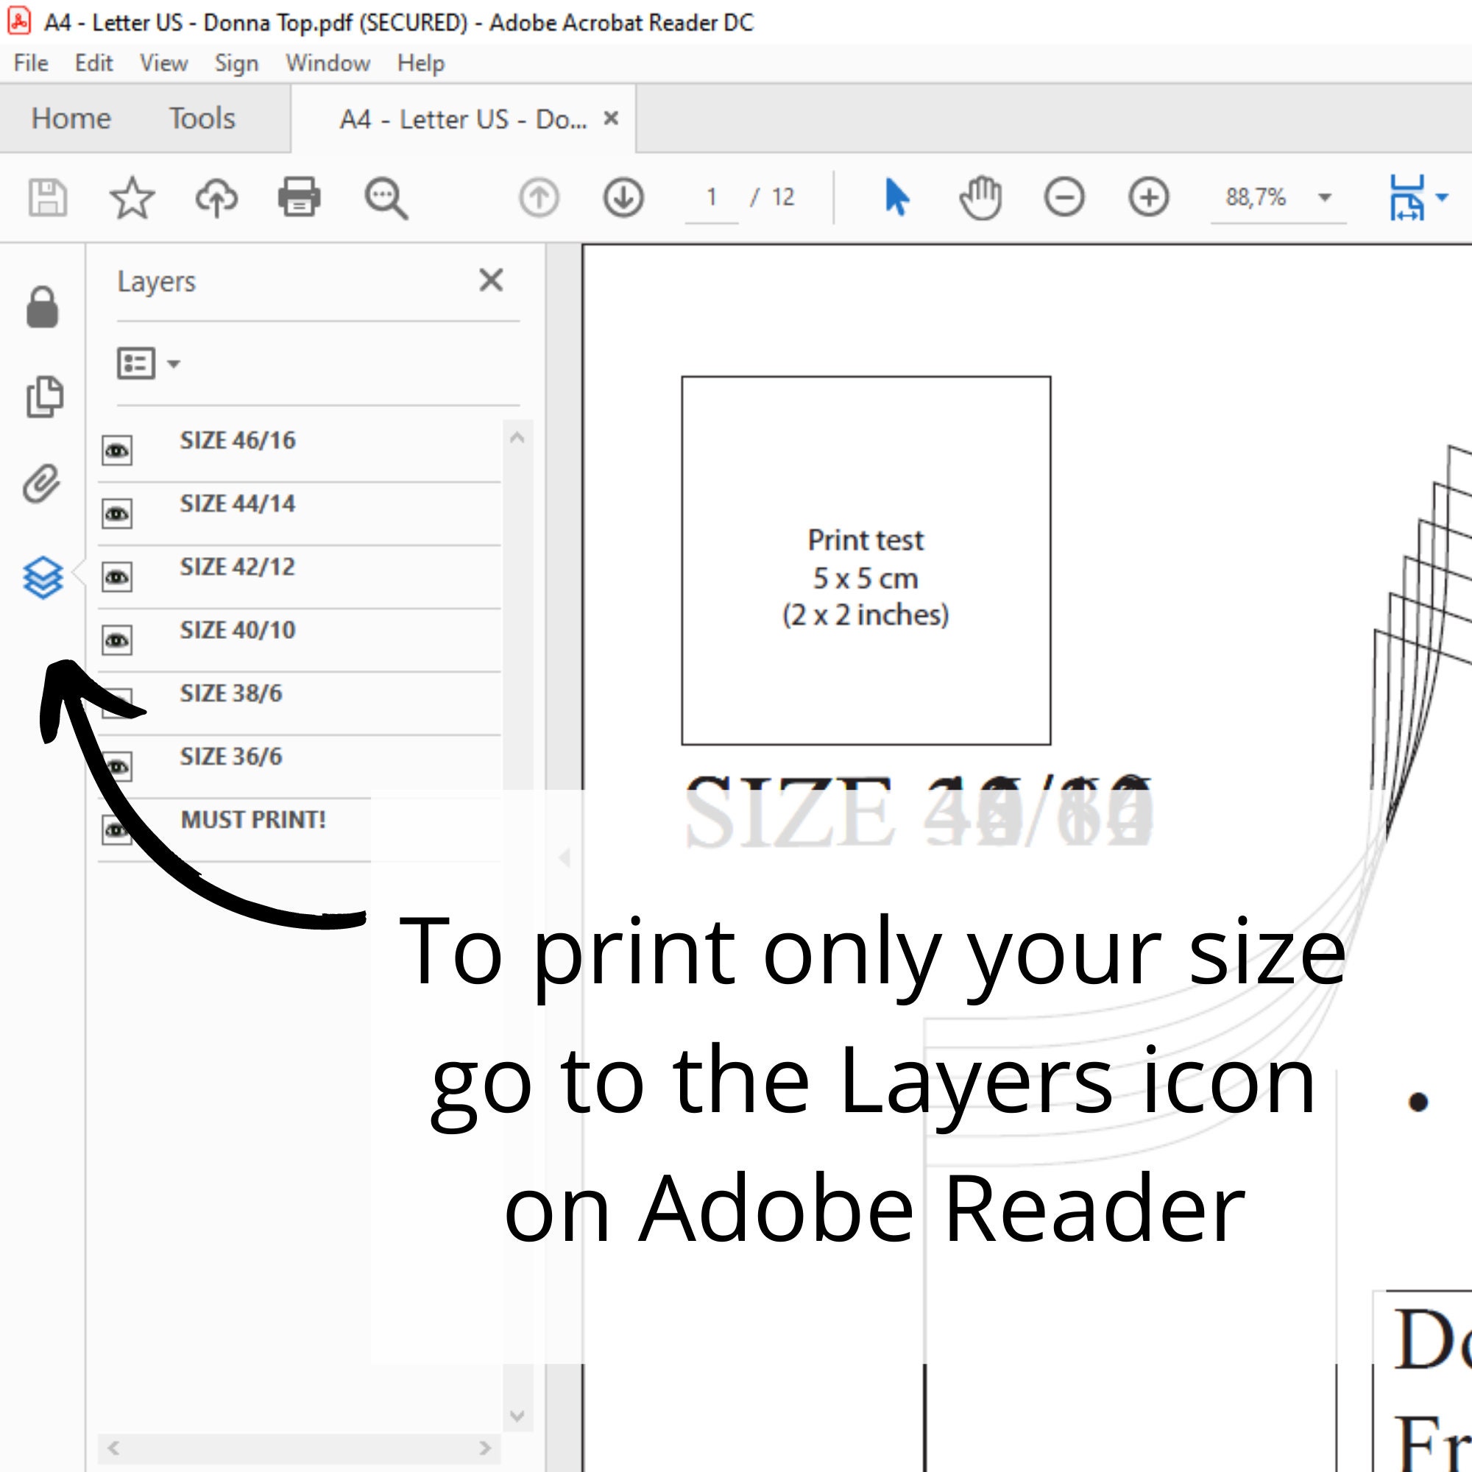Viewport: 1472px width, 1472px height.
Task: Click the cloud upload icon
Action: [x=216, y=197]
